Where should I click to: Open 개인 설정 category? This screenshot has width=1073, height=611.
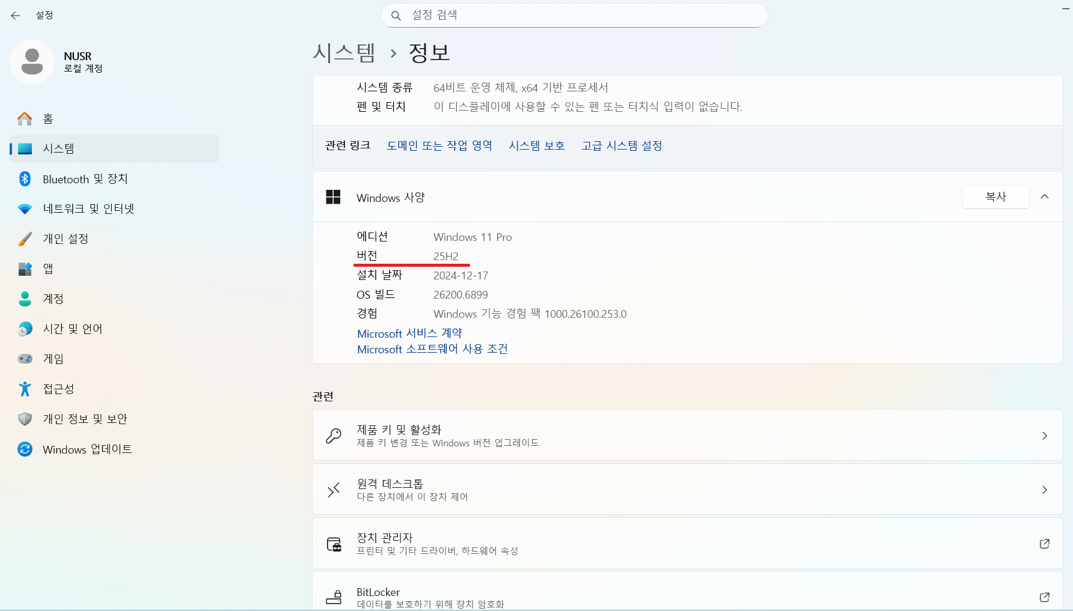(114, 239)
